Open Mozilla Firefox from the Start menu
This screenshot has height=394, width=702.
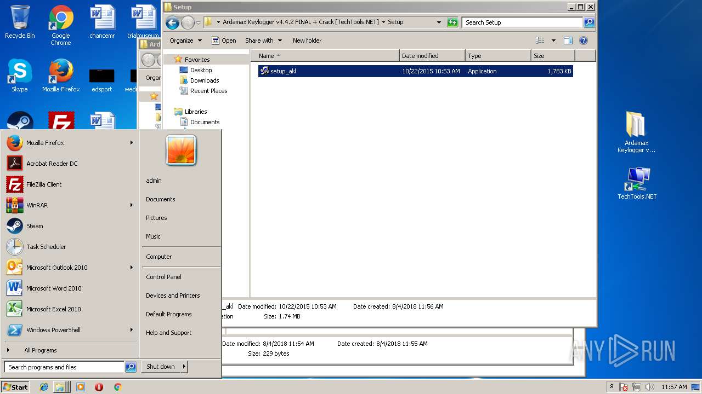tap(70, 143)
